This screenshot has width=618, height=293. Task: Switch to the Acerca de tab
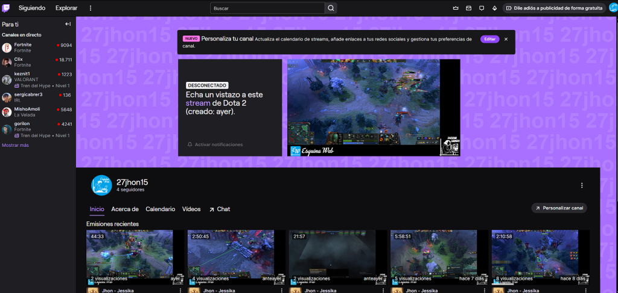click(x=125, y=209)
